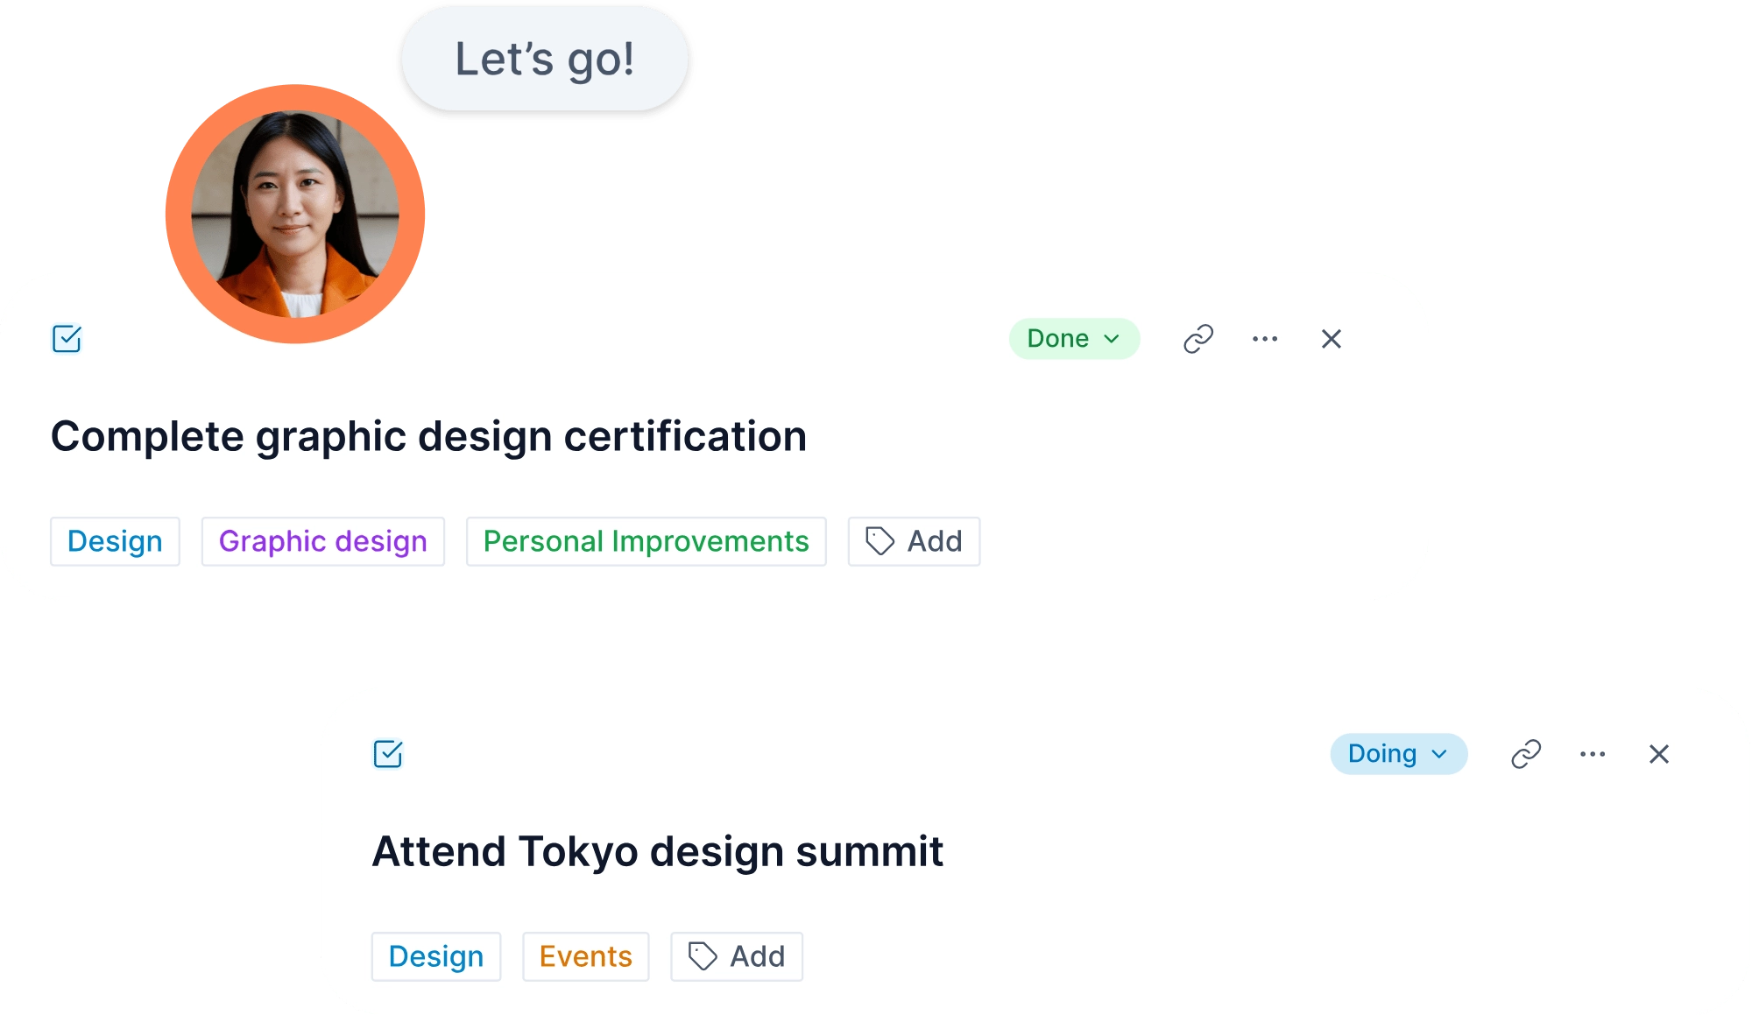Open the more options ellipsis on the certification card

pos(1265,338)
